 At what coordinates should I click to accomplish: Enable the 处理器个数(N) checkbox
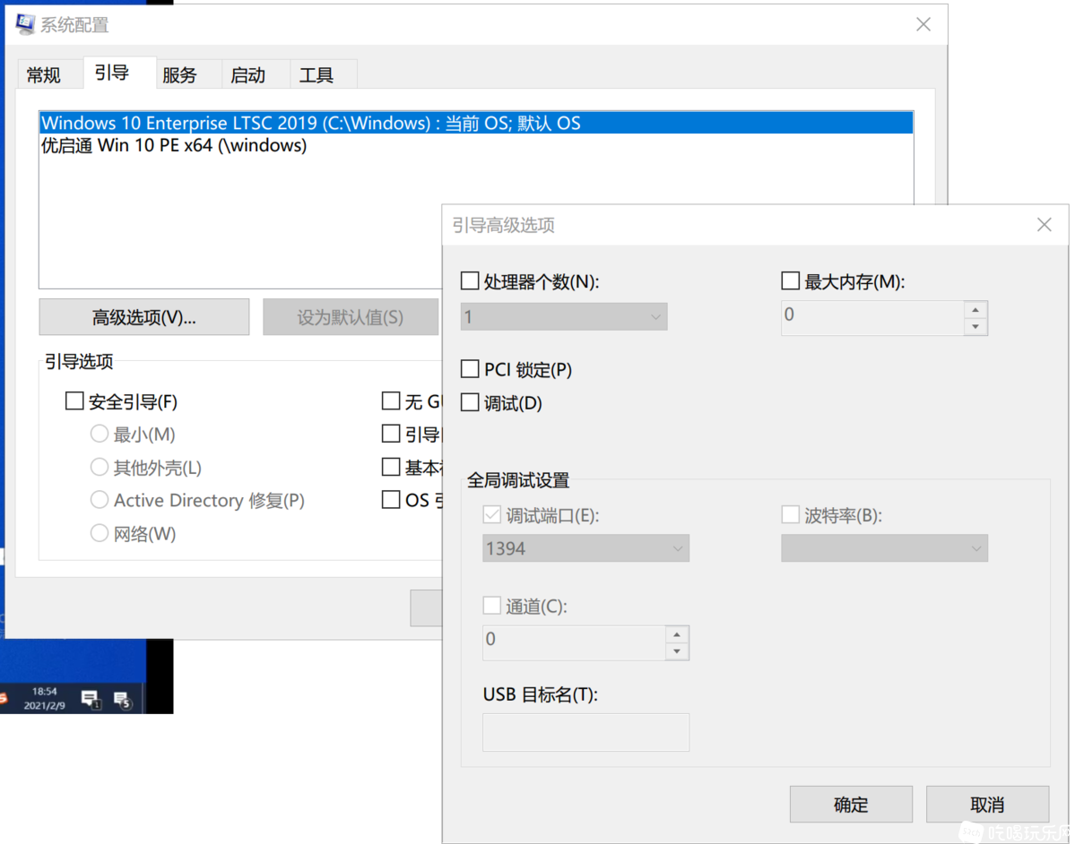click(x=470, y=280)
